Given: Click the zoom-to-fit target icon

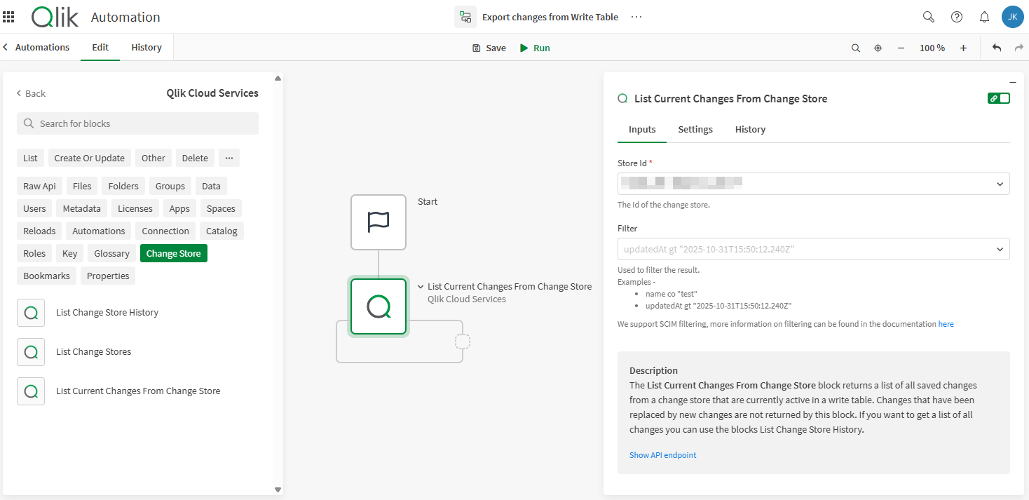Looking at the screenshot, I should pyautogui.click(x=878, y=48).
